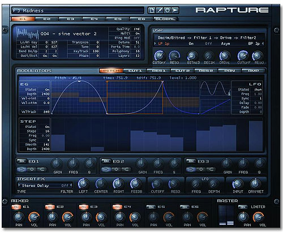Image resolution: width=283 pixels, height=234 pixels.
Task: Click decim Off status in DSP
Action: [208, 44]
